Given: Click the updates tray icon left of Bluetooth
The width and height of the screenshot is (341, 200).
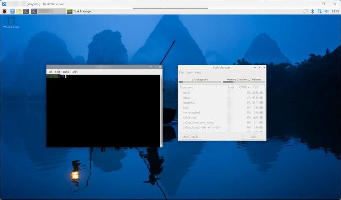Looking at the screenshot, I should pos(305,11).
